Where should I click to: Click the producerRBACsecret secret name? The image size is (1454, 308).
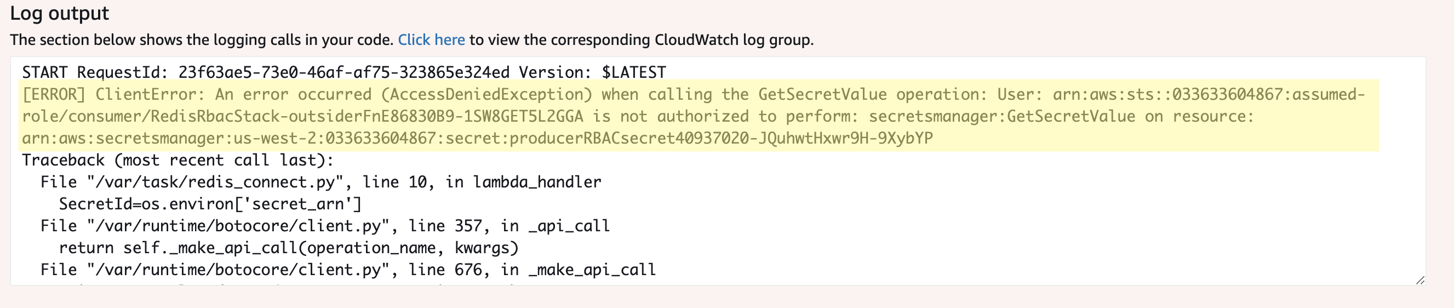(x=721, y=139)
